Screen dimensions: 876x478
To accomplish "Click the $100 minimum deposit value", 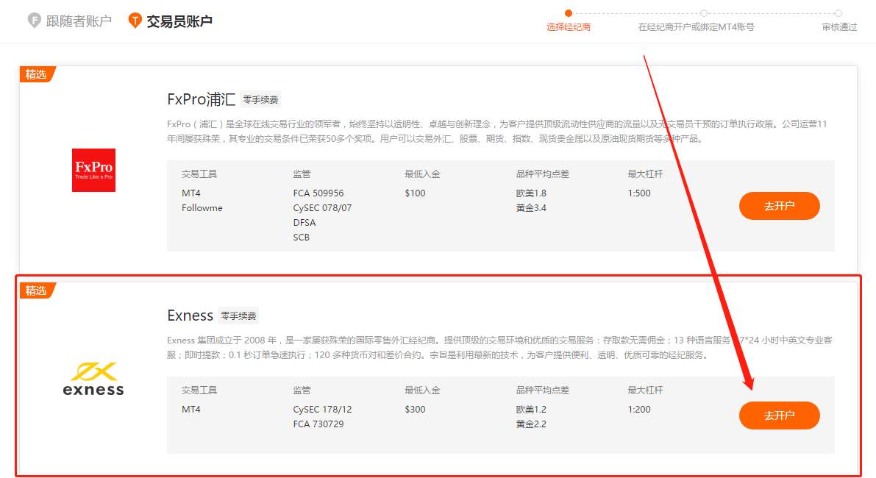I will point(415,193).
